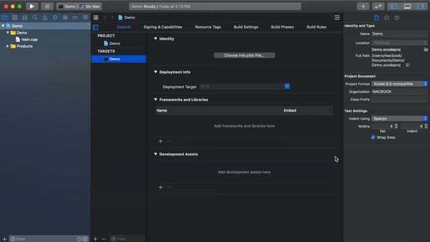This screenshot has width=430, height=242.
Task: Go back in editor history
Action: pyautogui.click(x=105, y=17)
